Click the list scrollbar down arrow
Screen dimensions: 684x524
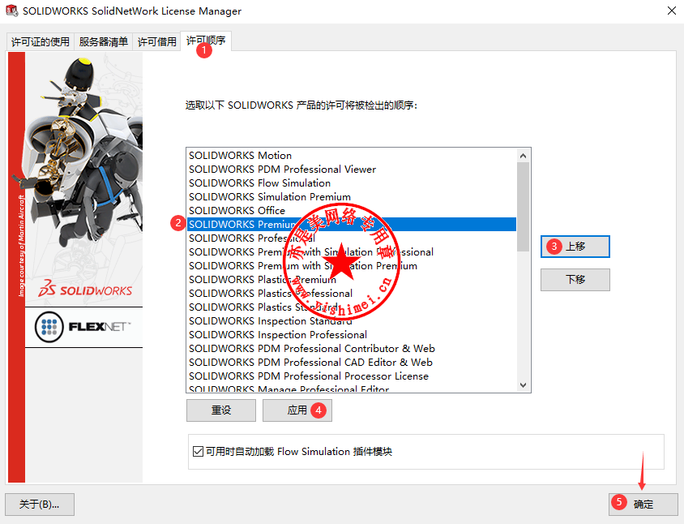tap(523, 385)
